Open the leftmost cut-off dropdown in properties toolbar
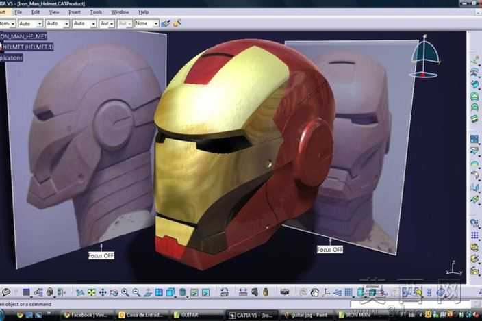The width and height of the screenshot is (482, 321). pyautogui.click(x=8, y=24)
